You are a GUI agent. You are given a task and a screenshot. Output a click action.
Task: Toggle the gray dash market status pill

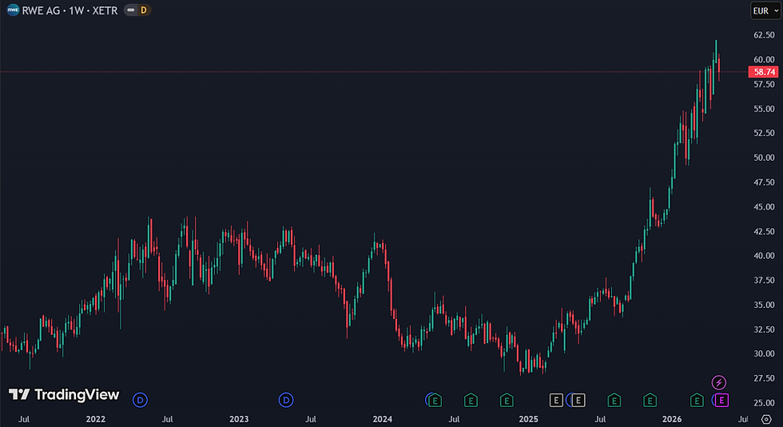tap(131, 10)
